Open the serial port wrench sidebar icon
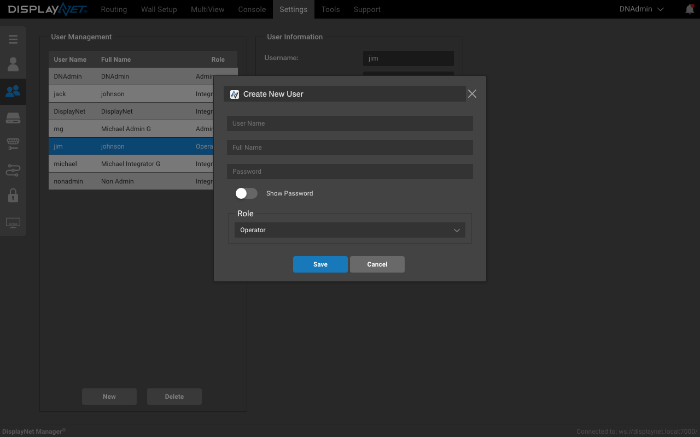This screenshot has width=700, height=437. tap(13, 144)
